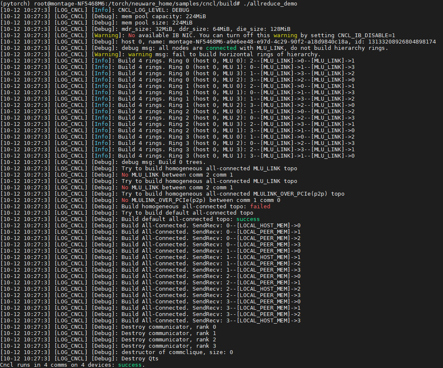Click the '(pytorch)' environment prompt prefix
443x368 pixels.
click(x=15, y=4)
